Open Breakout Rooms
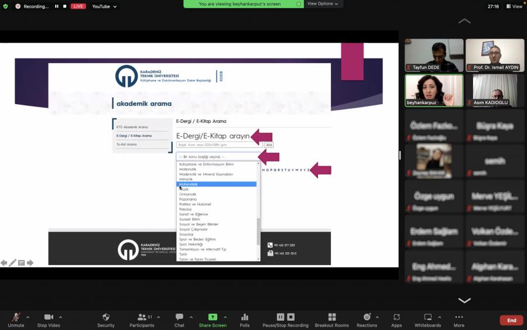The width and height of the screenshot is (527, 330). pos(332,320)
